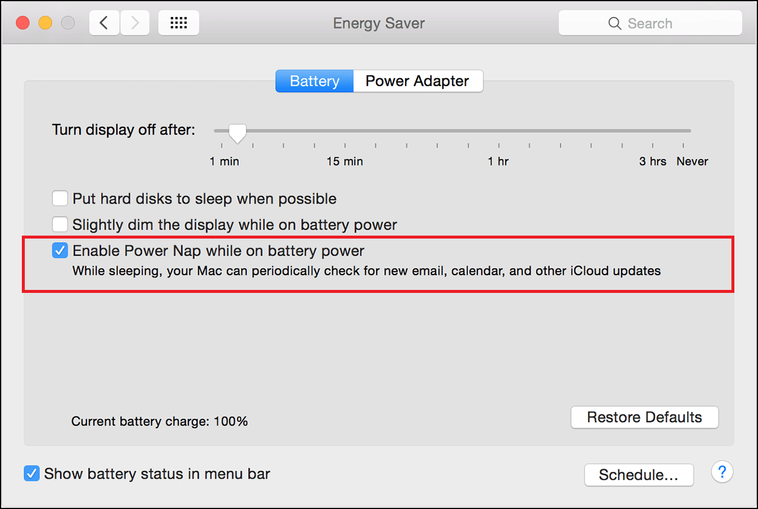Viewport: 758px width, 509px height.
Task: Switch to the Power Adapter tab
Action: [418, 81]
